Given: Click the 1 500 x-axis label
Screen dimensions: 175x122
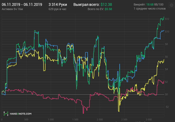Looking at the screenshot, I should [x=75, y=120].
